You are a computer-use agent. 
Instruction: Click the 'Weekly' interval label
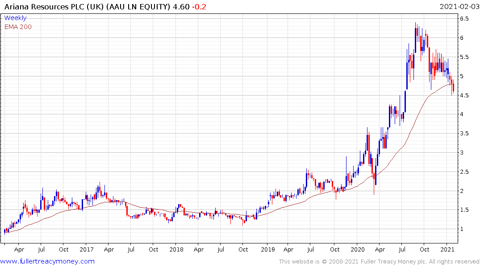pos(15,18)
